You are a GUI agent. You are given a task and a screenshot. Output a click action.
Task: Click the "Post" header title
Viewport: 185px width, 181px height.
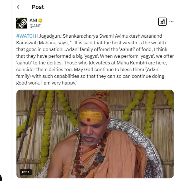point(38,7)
